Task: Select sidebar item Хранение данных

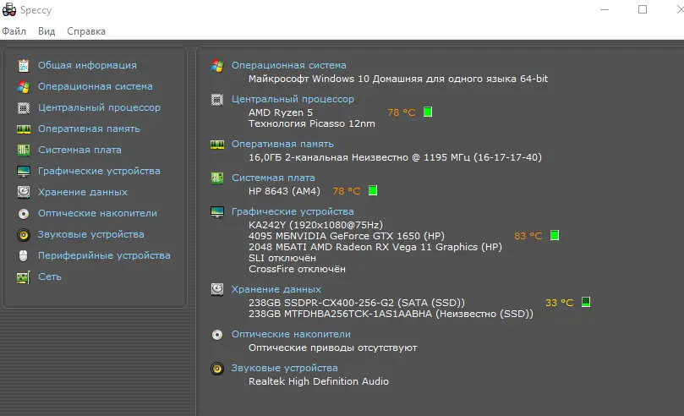Action: [x=83, y=192]
